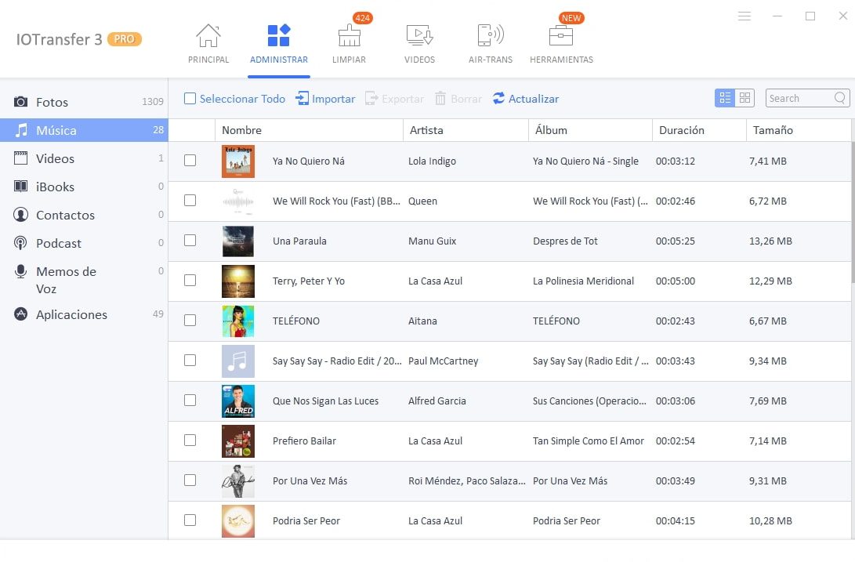
Task: Check the box for Say Say Say
Action: 190,360
